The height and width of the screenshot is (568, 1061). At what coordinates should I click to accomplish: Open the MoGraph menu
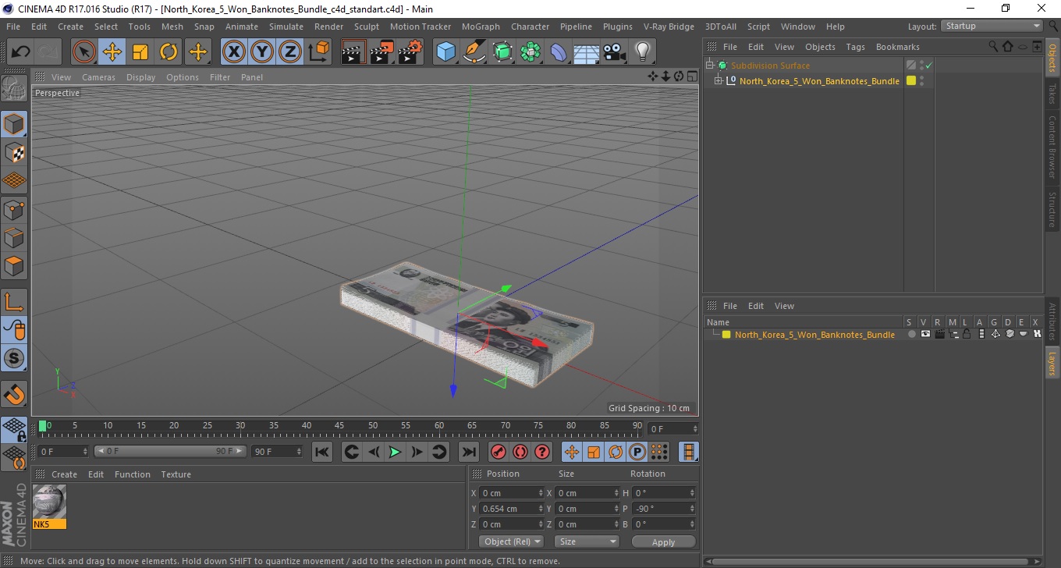(481, 27)
